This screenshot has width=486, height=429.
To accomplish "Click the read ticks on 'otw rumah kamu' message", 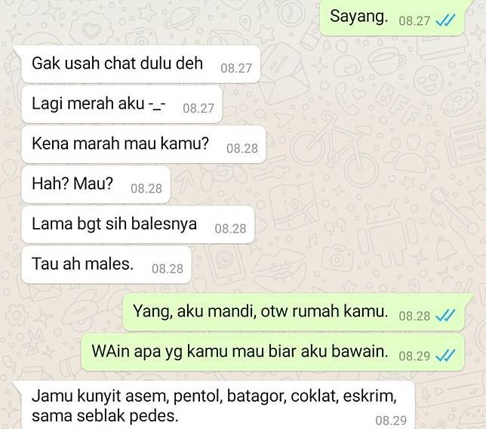I will 445,316.
